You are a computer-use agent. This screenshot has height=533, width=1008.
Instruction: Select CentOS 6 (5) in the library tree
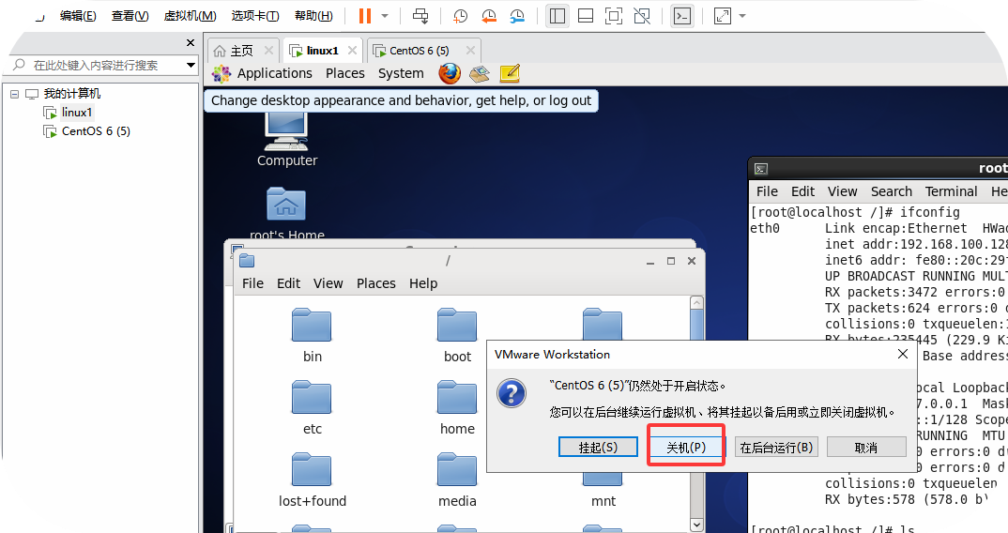tap(96, 131)
